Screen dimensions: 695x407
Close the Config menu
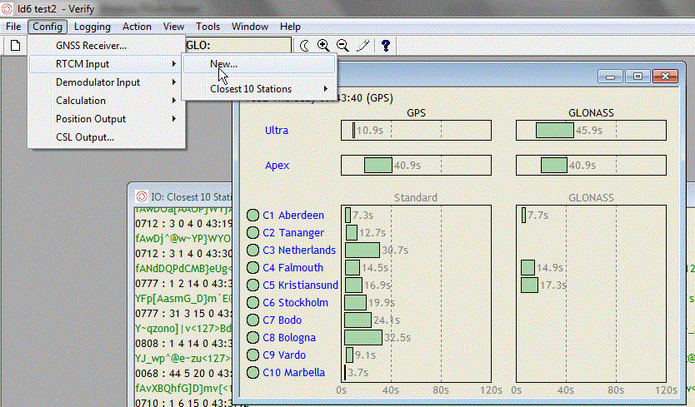pyautogui.click(x=47, y=27)
